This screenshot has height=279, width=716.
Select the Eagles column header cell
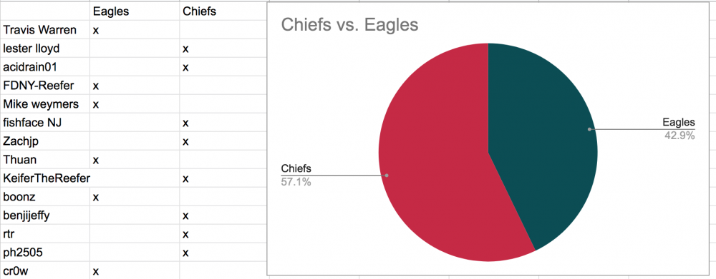coord(135,11)
